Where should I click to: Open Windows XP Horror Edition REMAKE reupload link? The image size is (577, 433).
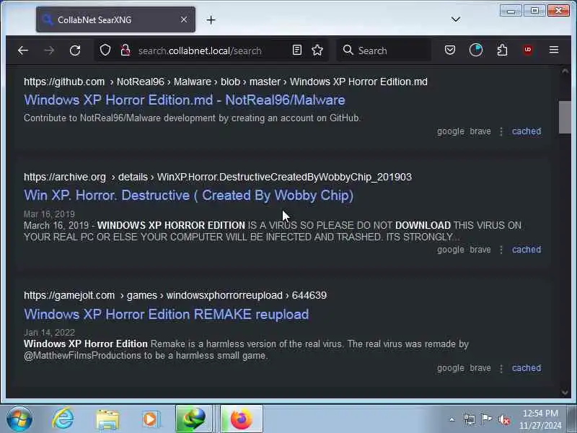(167, 314)
